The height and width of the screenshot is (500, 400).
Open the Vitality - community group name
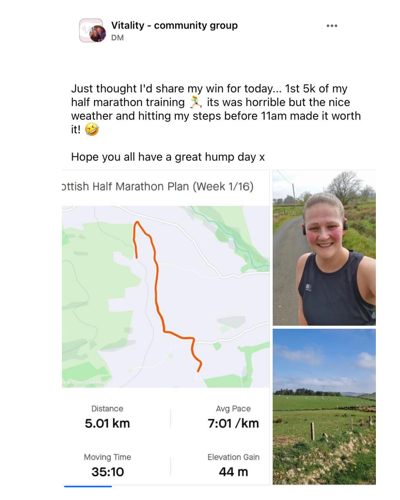(x=174, y=26)
